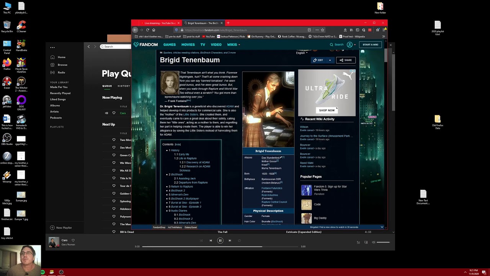Open Firefox Library toolbar icon

coord(351,30)
